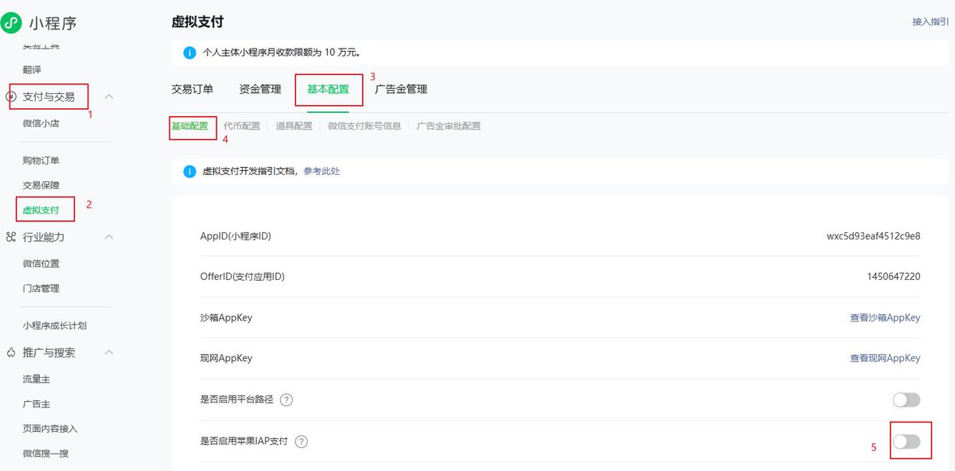
Task: Open the 代币配置 sub-tab
Action: [242, 126]
